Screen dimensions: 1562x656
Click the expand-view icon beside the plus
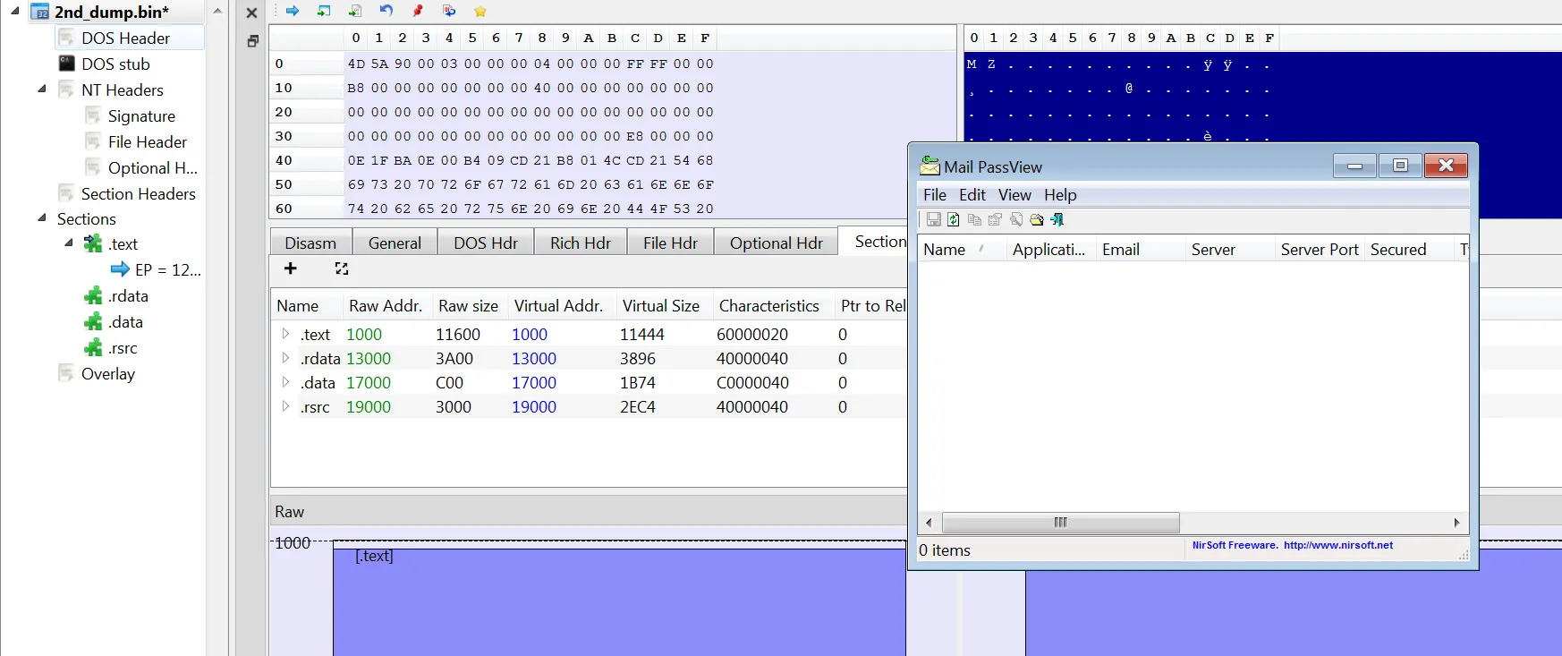coord(342,268)
